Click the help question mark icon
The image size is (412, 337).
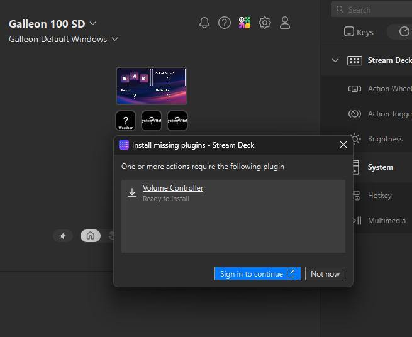tap(225, 23)
